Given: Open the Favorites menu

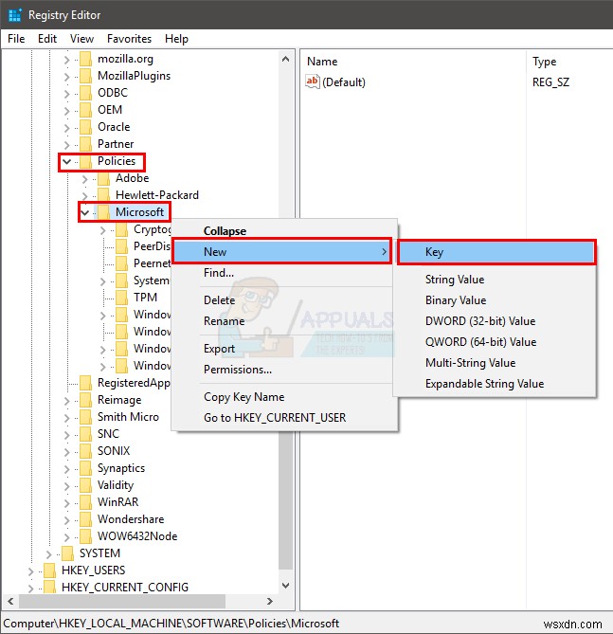Looking at the screenshot, I should point(130,39).
